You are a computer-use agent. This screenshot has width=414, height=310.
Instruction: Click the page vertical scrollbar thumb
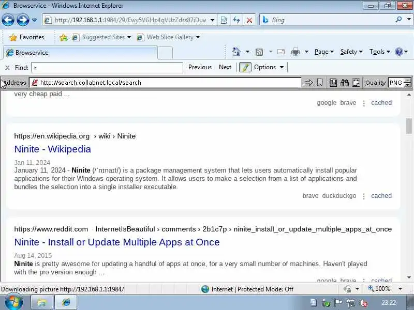point(409,126)
